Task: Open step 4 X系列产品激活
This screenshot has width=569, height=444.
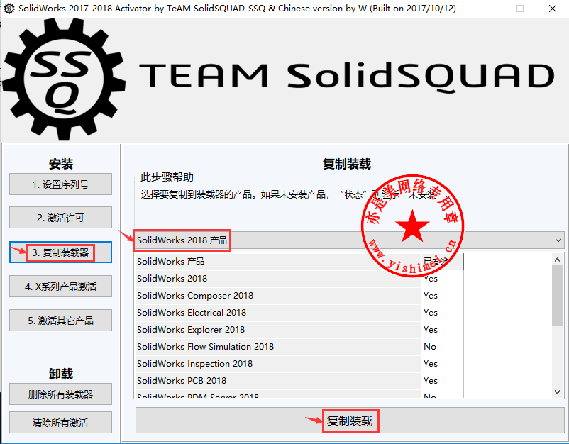Action: 60,287
